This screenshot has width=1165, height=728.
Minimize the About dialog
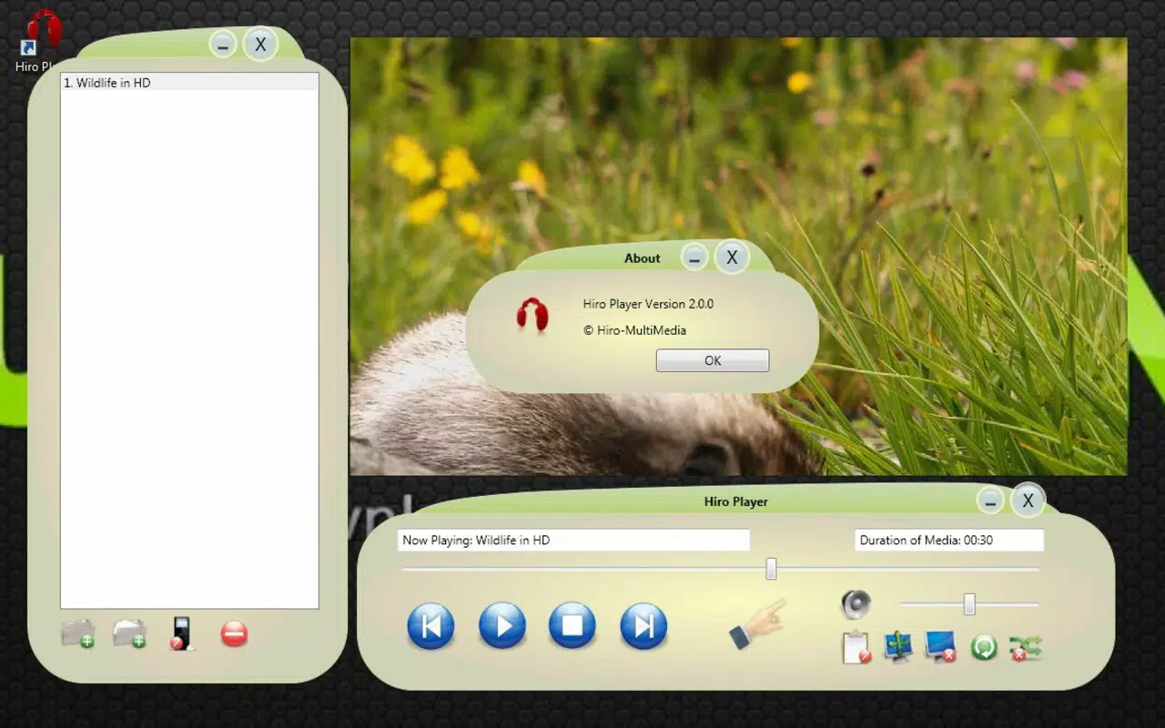pos(694,258)
